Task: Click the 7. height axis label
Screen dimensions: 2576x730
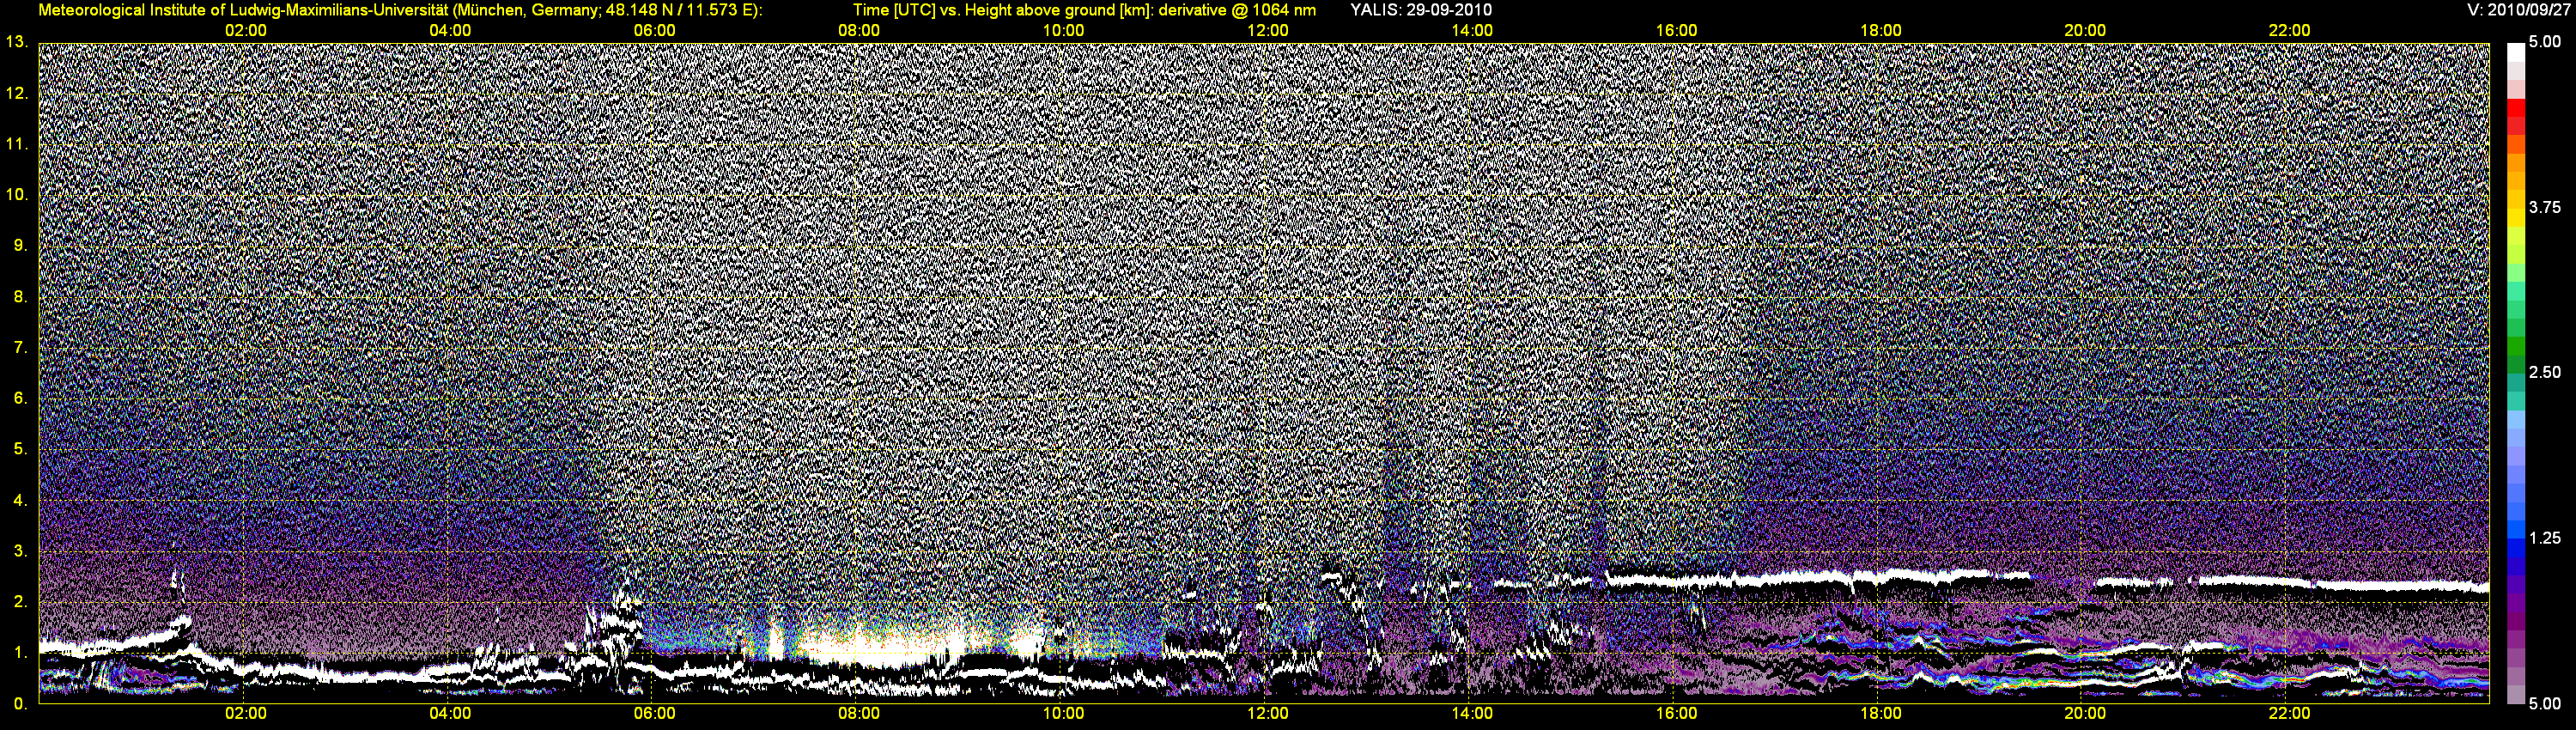Action: 21,348
